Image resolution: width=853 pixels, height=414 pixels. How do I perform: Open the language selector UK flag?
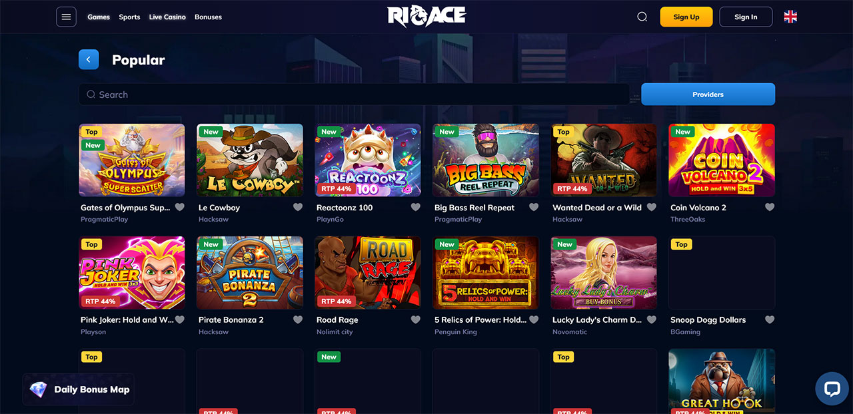tap(790, 17)
